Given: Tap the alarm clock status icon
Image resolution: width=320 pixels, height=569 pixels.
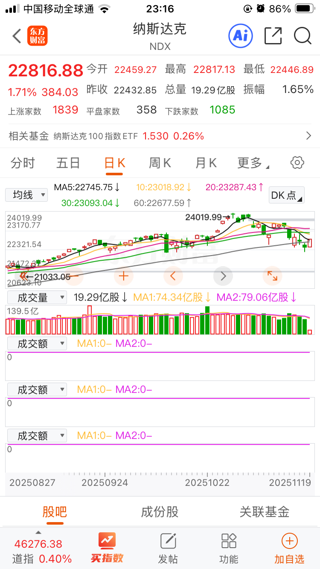Looking at the screenshot, I should tap(260, 9).
